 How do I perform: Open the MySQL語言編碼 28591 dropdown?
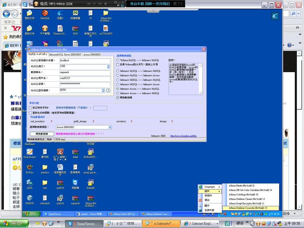pyautogui.click(x=103, y=90)
